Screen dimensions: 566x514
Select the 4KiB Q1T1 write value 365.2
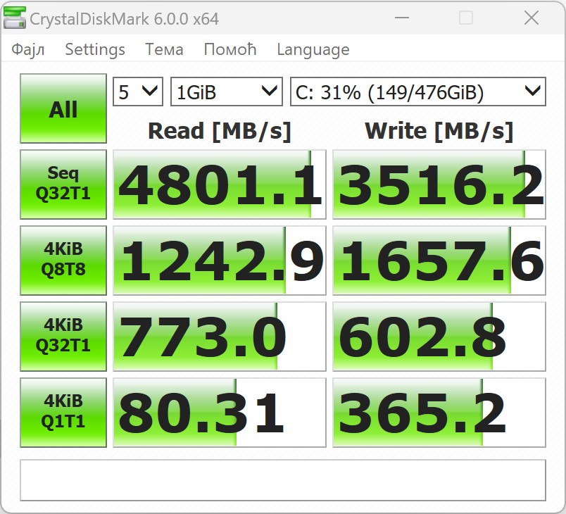[x=439, y=413]
